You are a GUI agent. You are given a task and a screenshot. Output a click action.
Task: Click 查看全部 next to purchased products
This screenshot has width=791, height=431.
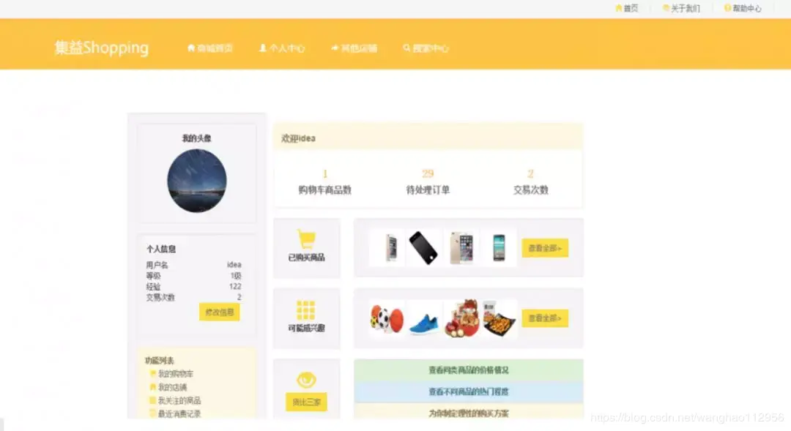(545, 247)
